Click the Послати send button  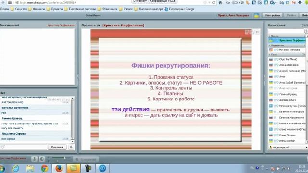(x=57, y=147)
